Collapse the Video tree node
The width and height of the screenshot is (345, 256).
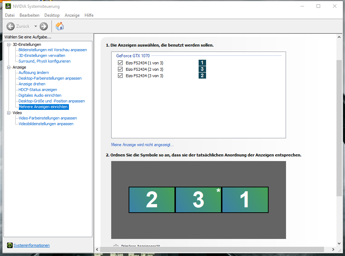click(9, 113)
